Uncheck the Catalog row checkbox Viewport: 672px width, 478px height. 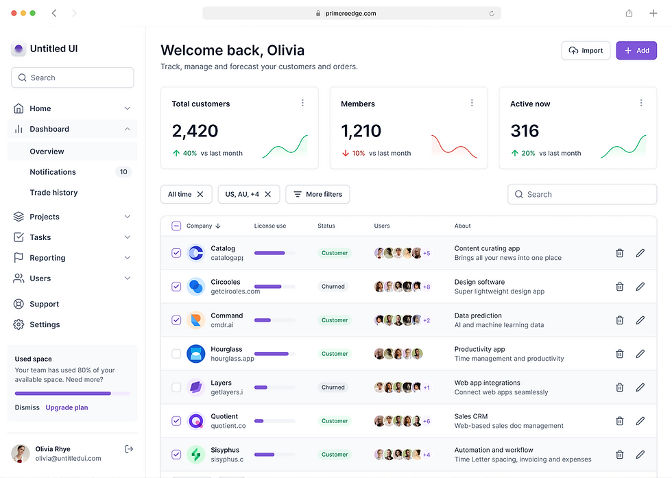pyautogui.click(x=176, y=253)
